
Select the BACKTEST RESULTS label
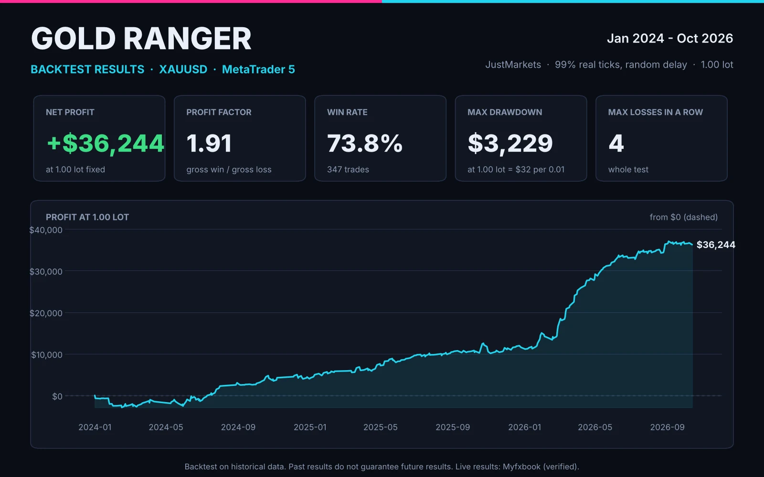pyautogui.click(x=87, y=69)
